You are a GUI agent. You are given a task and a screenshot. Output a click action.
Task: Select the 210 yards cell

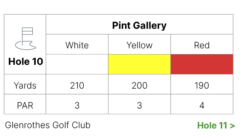pyautogui.click(x=77, y=84)
